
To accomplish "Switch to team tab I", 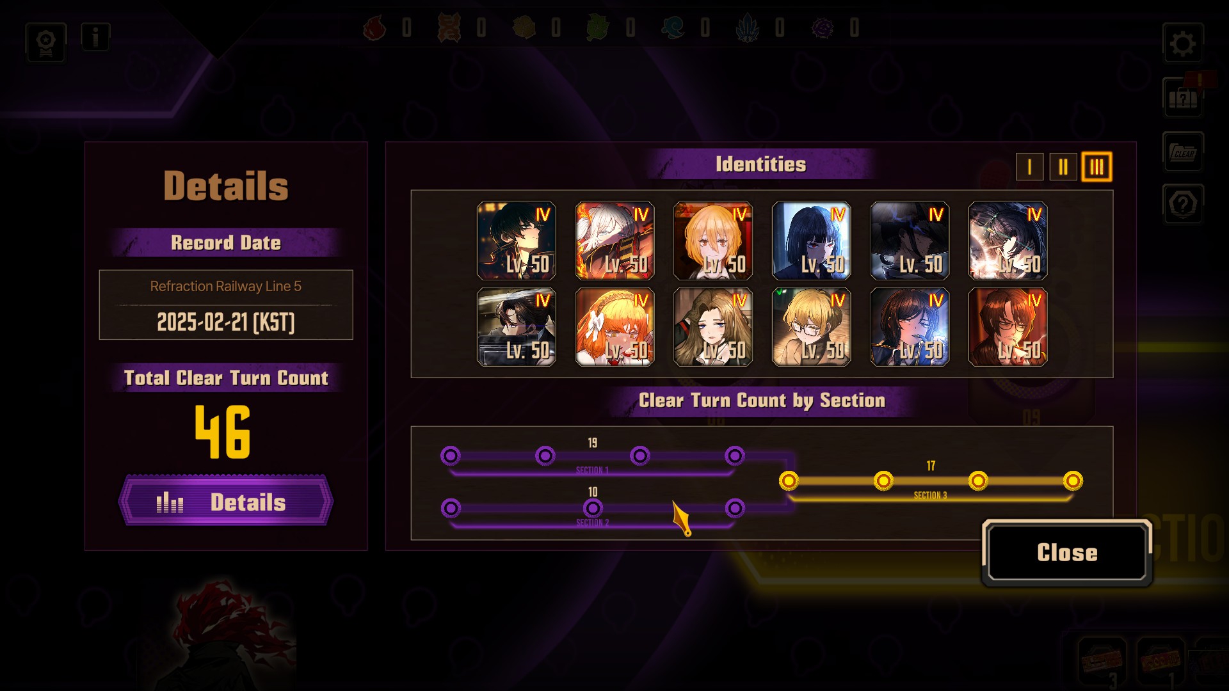I will pos(1029,167).
